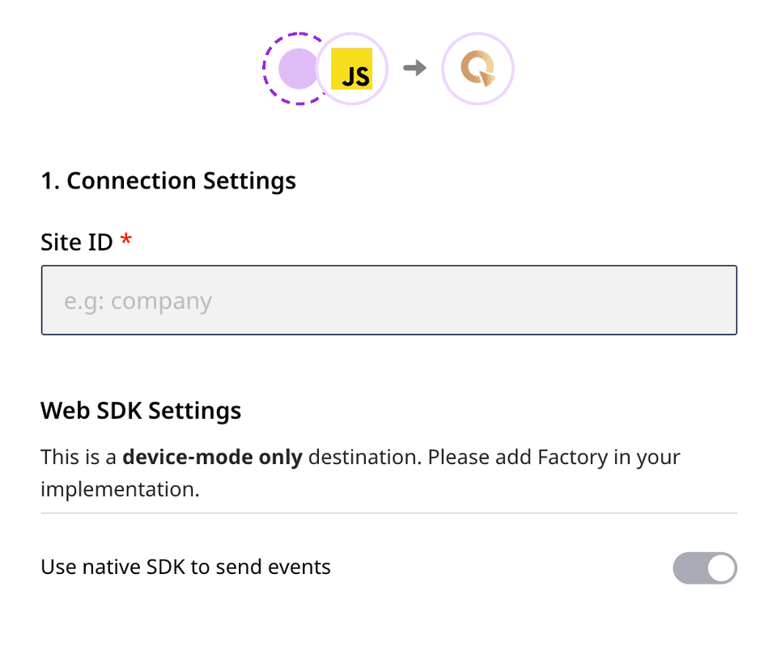
Task: Click the solid purple circle inside the dashed ring
Action: [x=298, y=69]
